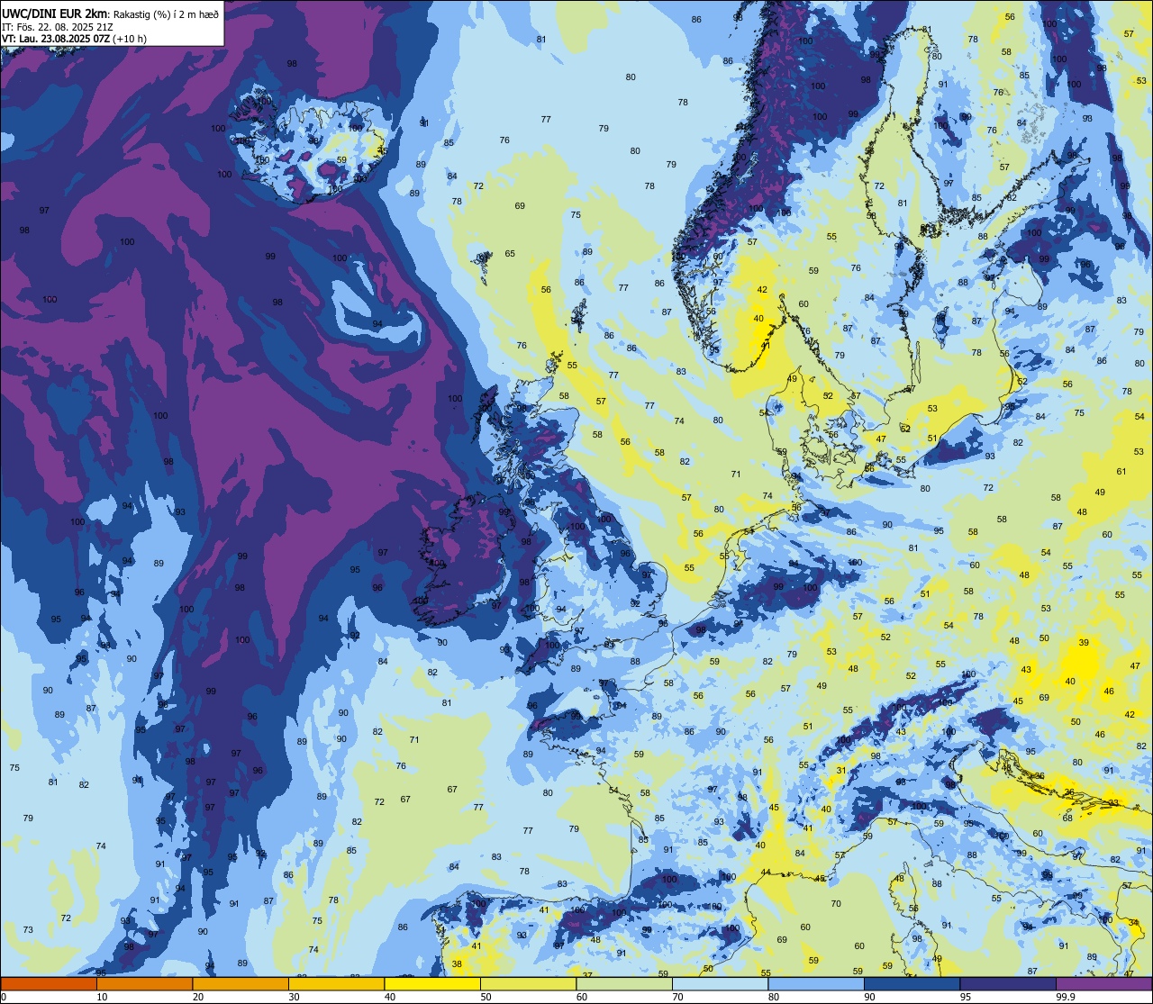This screenshot has width=1153, height=1004.
Task: Click the '95' legend tick label
Action: click(966, 997)
